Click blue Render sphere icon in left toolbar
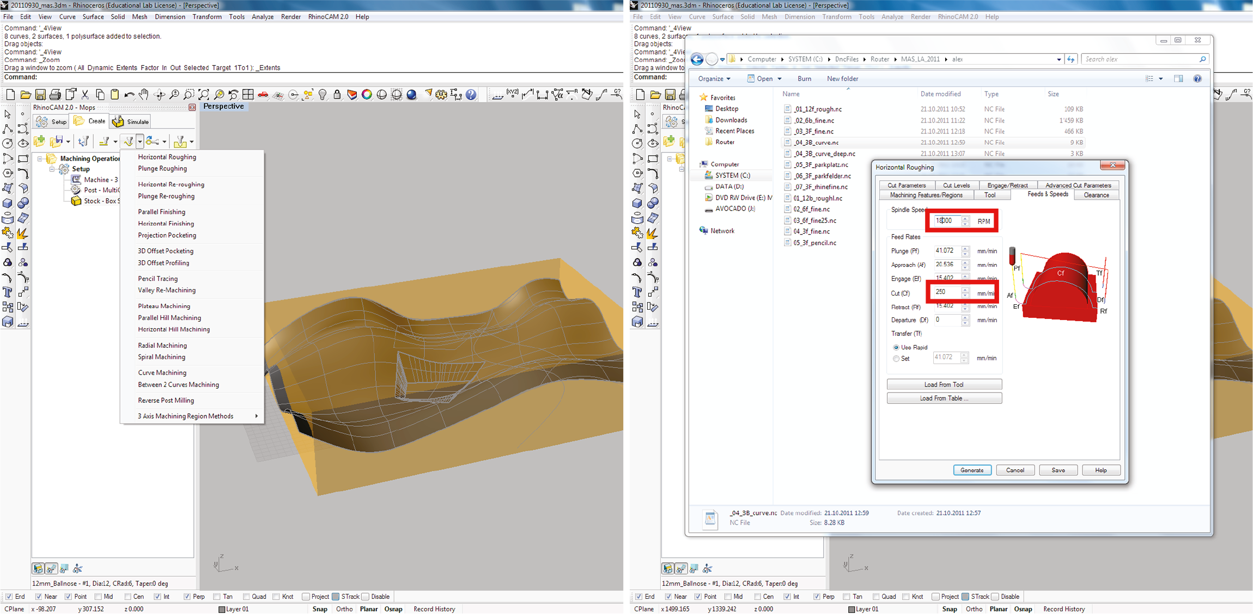 (412, 95)
